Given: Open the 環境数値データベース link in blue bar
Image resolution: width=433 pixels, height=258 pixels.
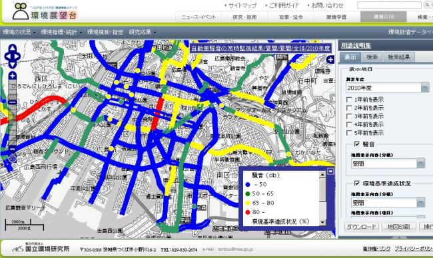Looking at the screenshot, I should 410,32.
